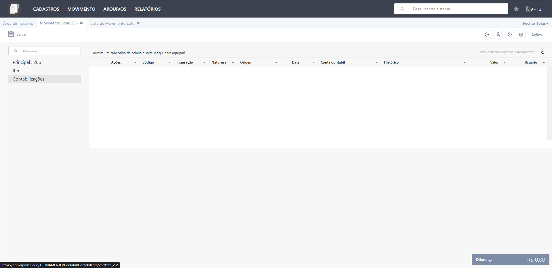Screen dimensions: 552x268
Task: Select Itens in the sidebar
Action: [x=45, y=70]
